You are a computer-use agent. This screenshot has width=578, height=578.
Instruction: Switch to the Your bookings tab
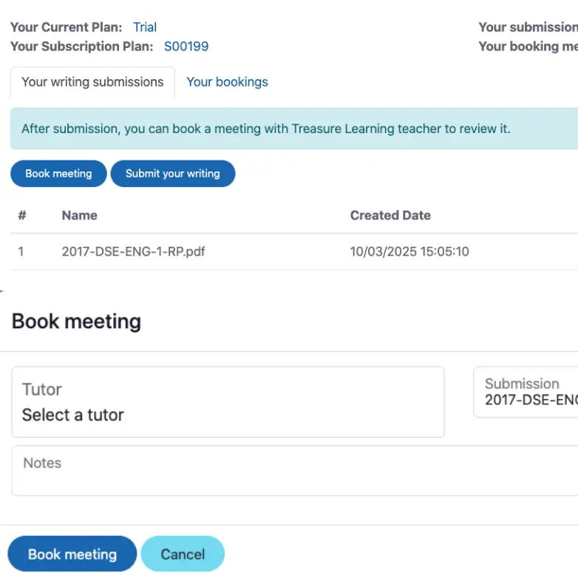click(227, 82)
